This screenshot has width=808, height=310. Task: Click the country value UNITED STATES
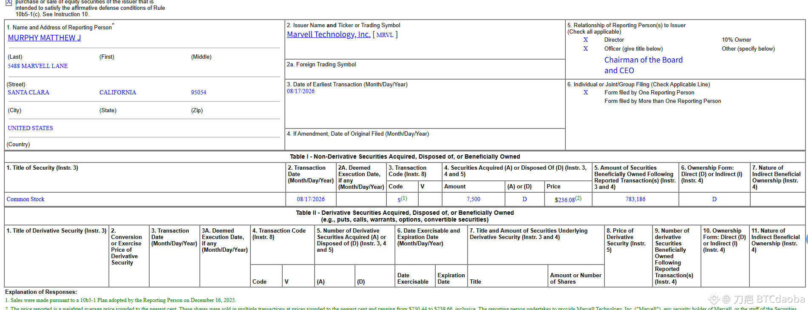coord(30,128)
